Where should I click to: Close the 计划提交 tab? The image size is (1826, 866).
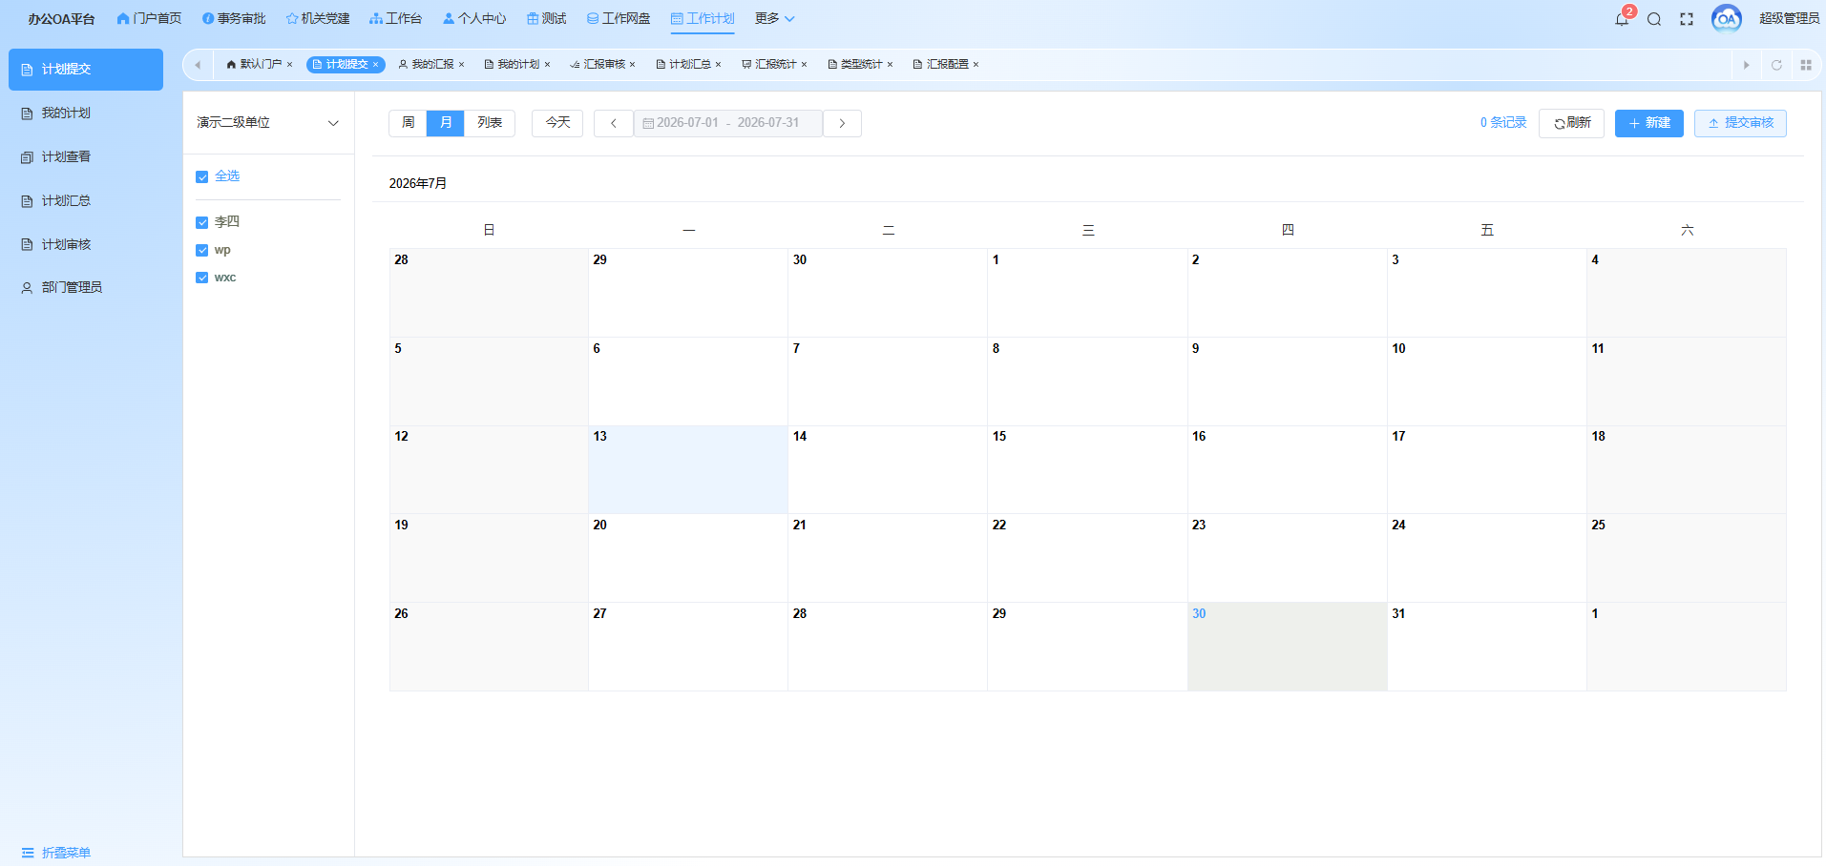click(375, 65)
